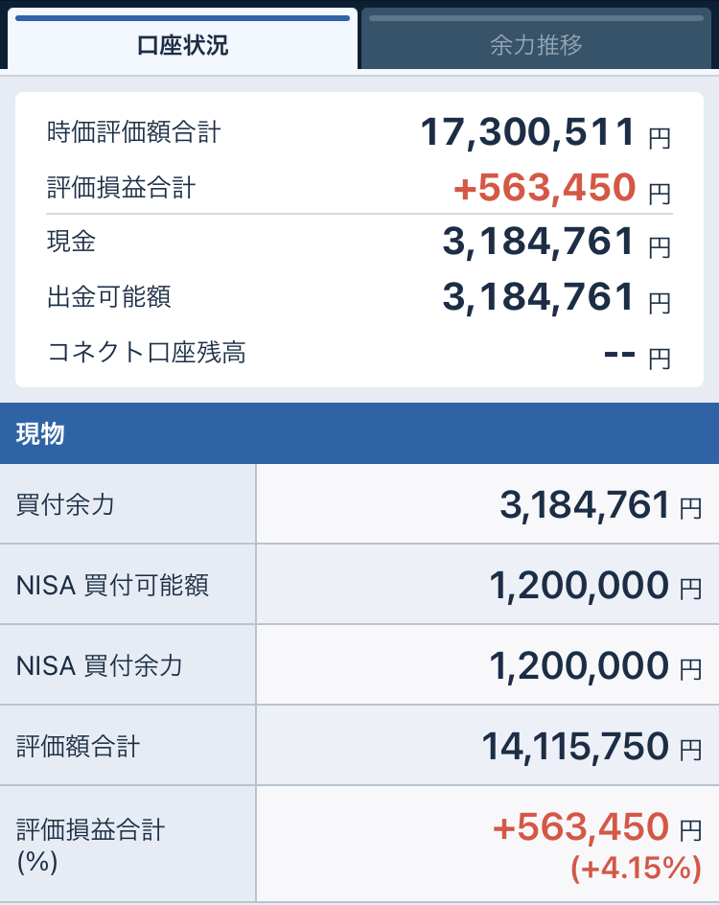Screen dimensions: 719x905
Task: Select the NISA 買付余力 label cell
Action: (128, 665)
